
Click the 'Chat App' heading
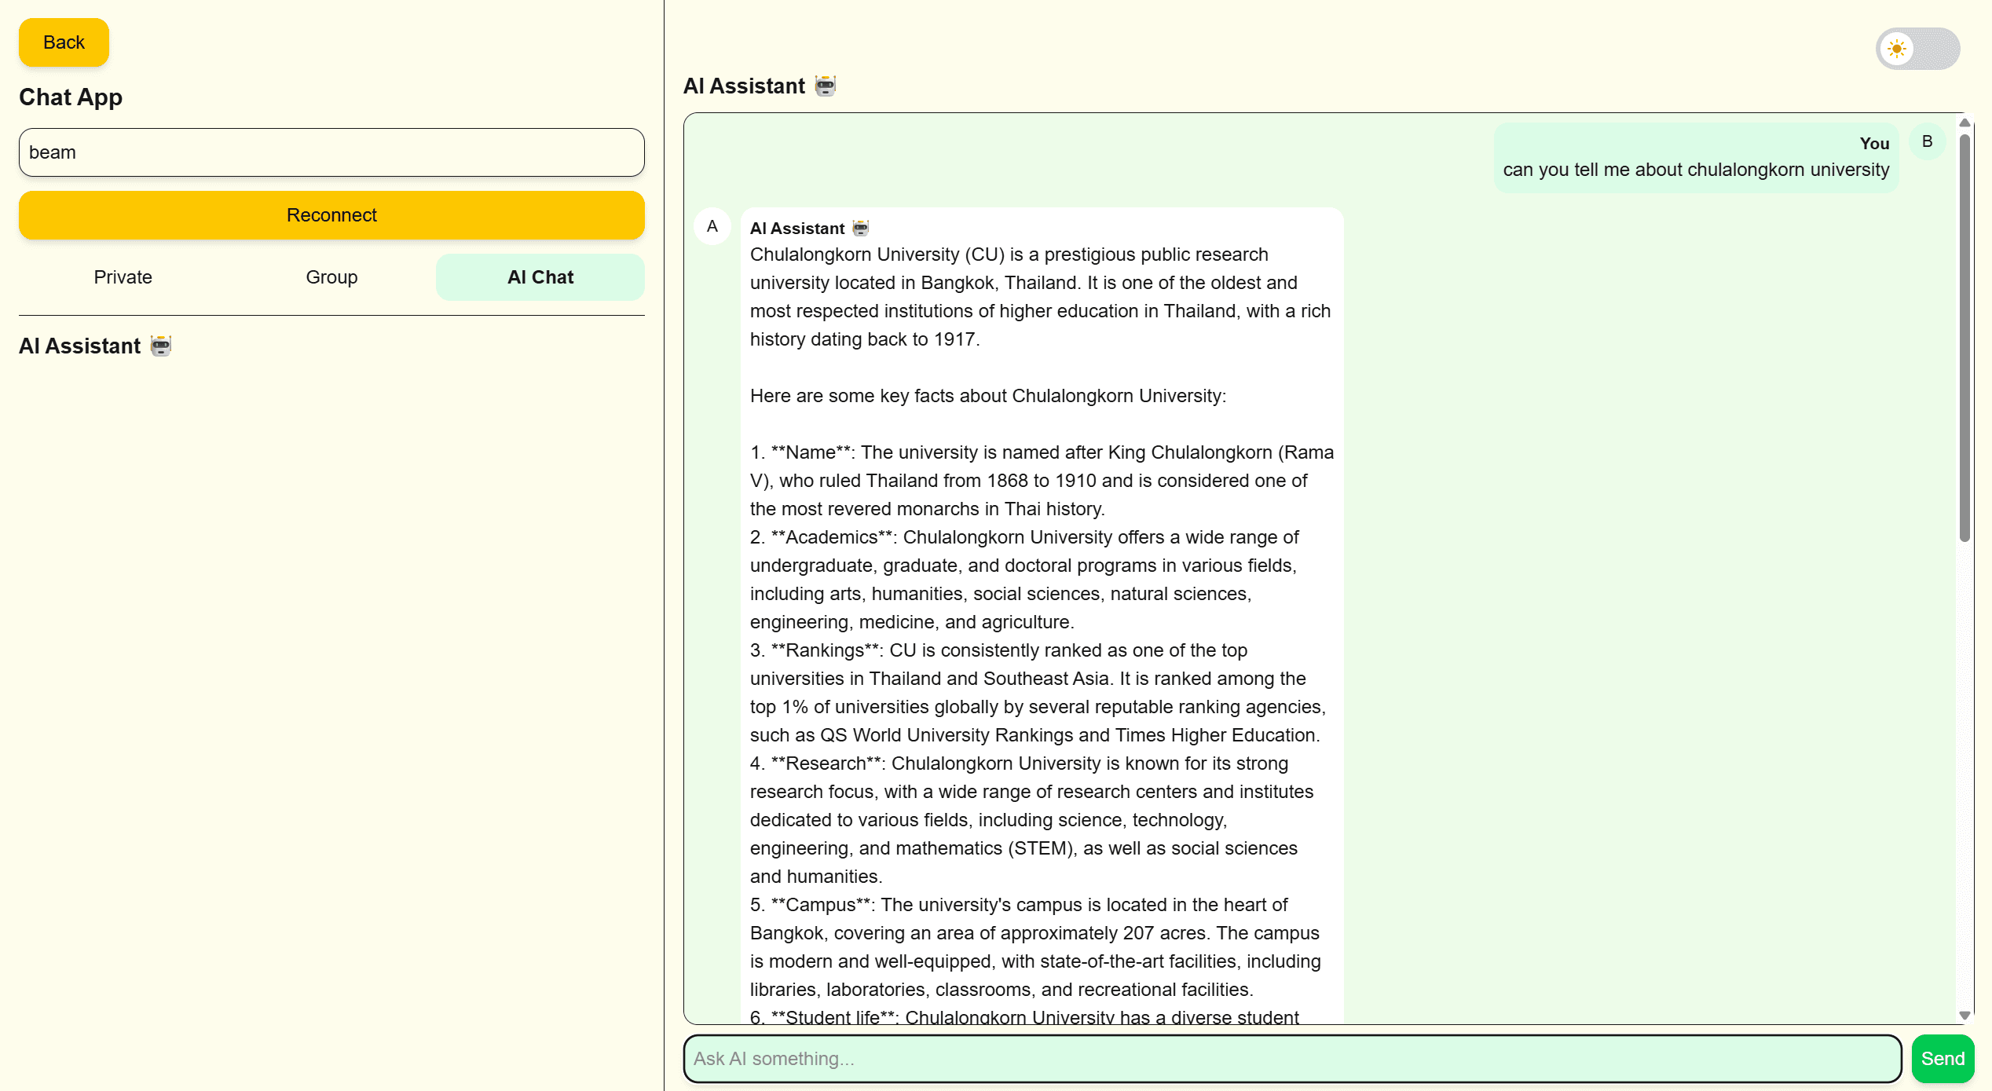coord(71,97)
